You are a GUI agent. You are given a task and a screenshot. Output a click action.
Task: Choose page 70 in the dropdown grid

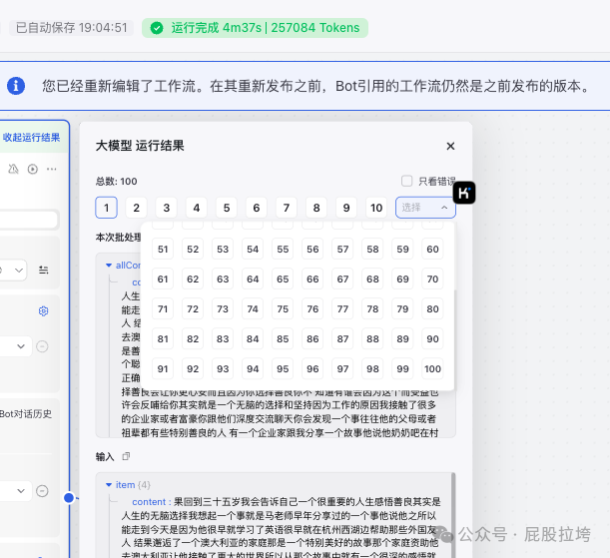coord(432,279)
